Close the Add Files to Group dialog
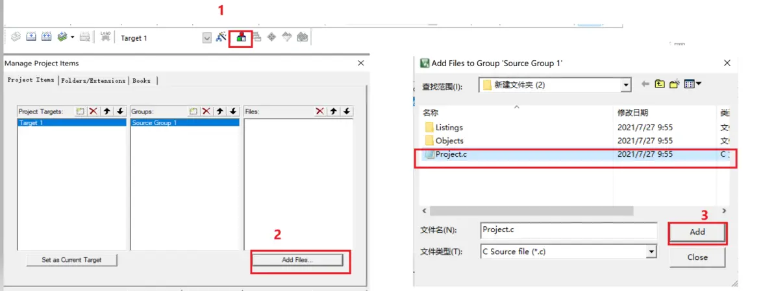Image resolution: width=774 pixels, height=291 pixels. (727, 63)
